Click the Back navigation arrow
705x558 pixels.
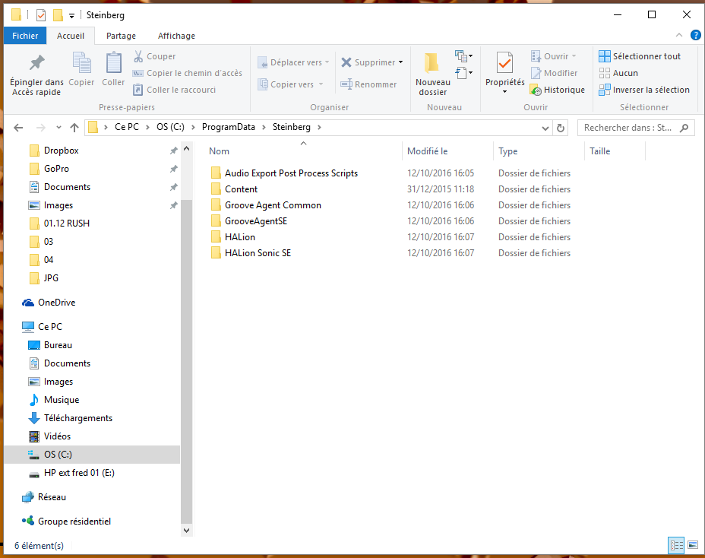tap(18, 128)
